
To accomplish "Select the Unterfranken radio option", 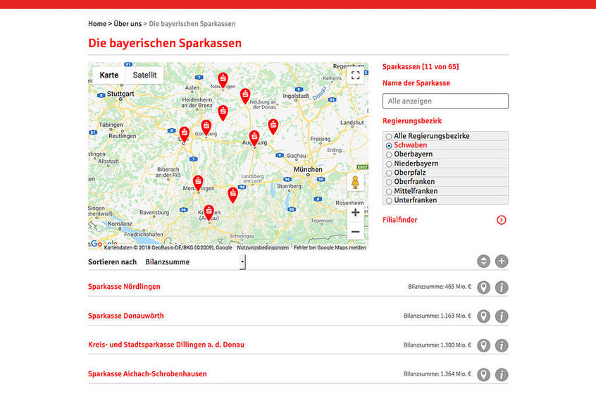I will [x=389, y=201].
